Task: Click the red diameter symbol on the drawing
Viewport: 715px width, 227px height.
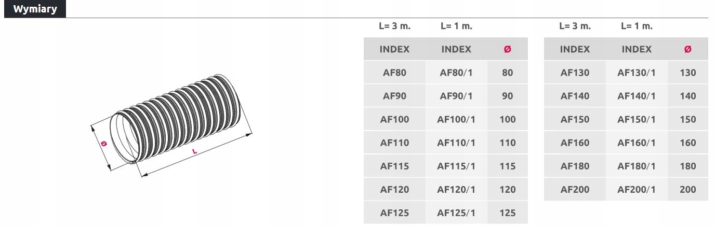Action: pos(104,144)
